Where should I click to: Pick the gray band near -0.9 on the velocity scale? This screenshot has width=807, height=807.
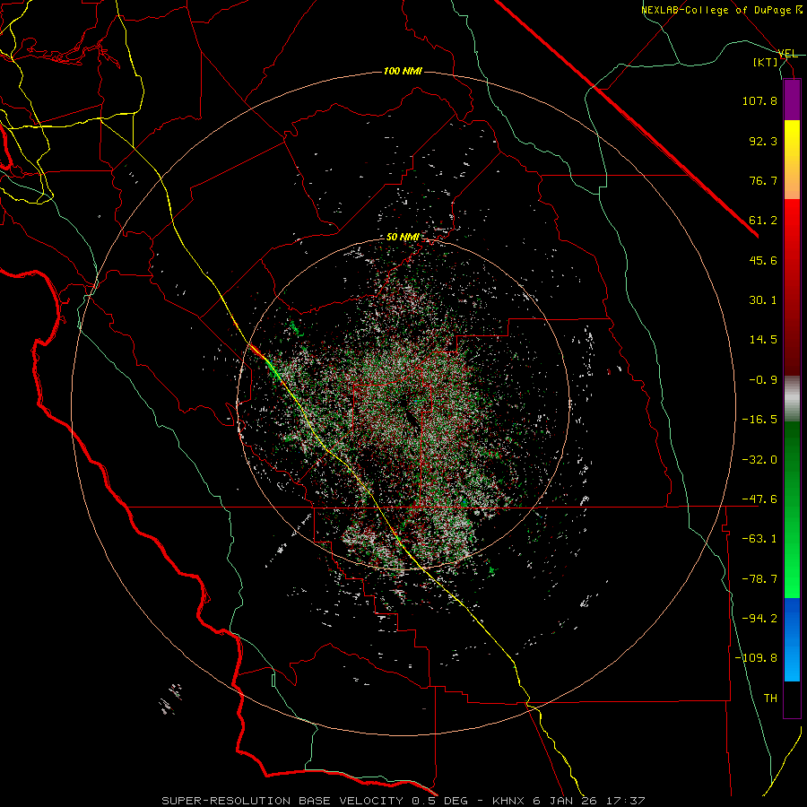[792, 399]
